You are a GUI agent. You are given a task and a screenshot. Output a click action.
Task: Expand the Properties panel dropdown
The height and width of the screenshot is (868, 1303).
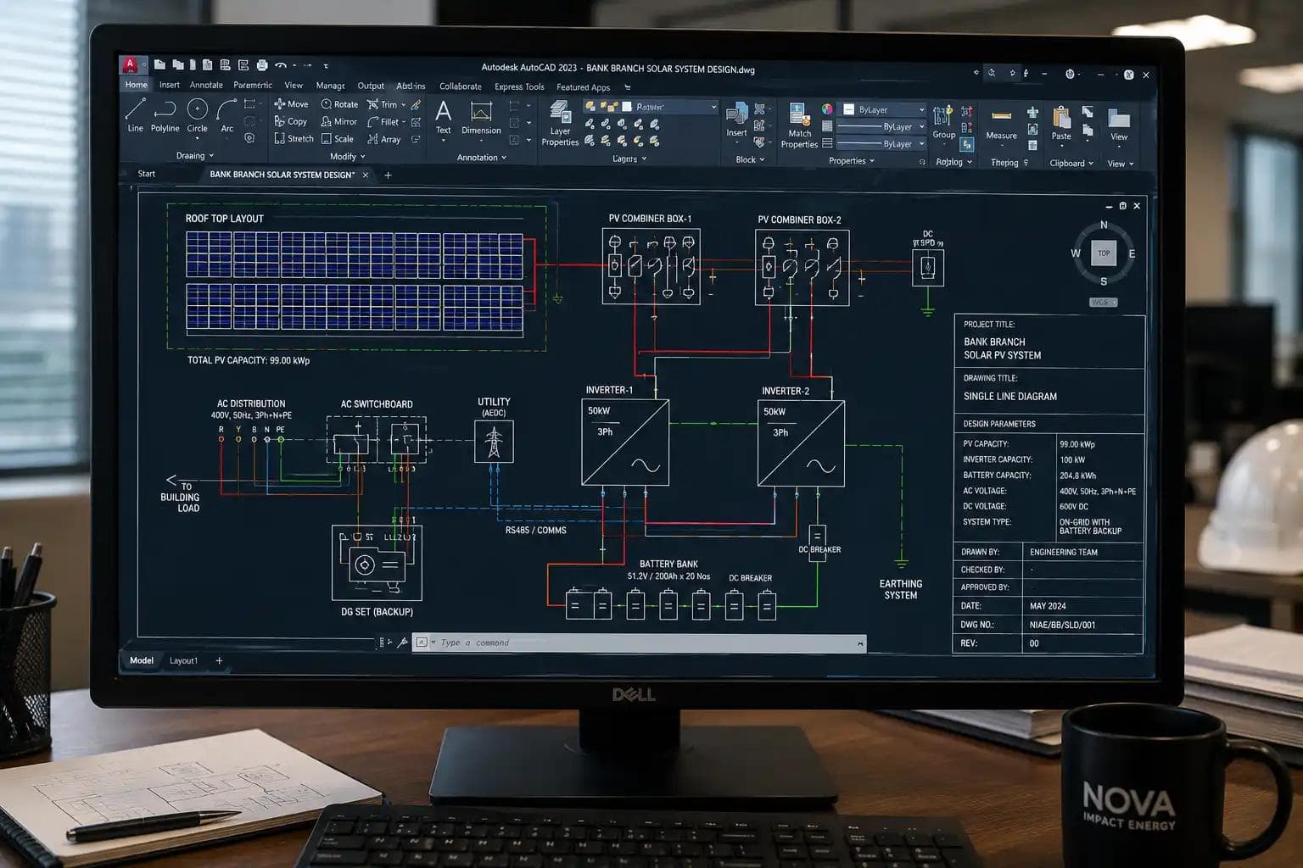click(x=852, y=161)
